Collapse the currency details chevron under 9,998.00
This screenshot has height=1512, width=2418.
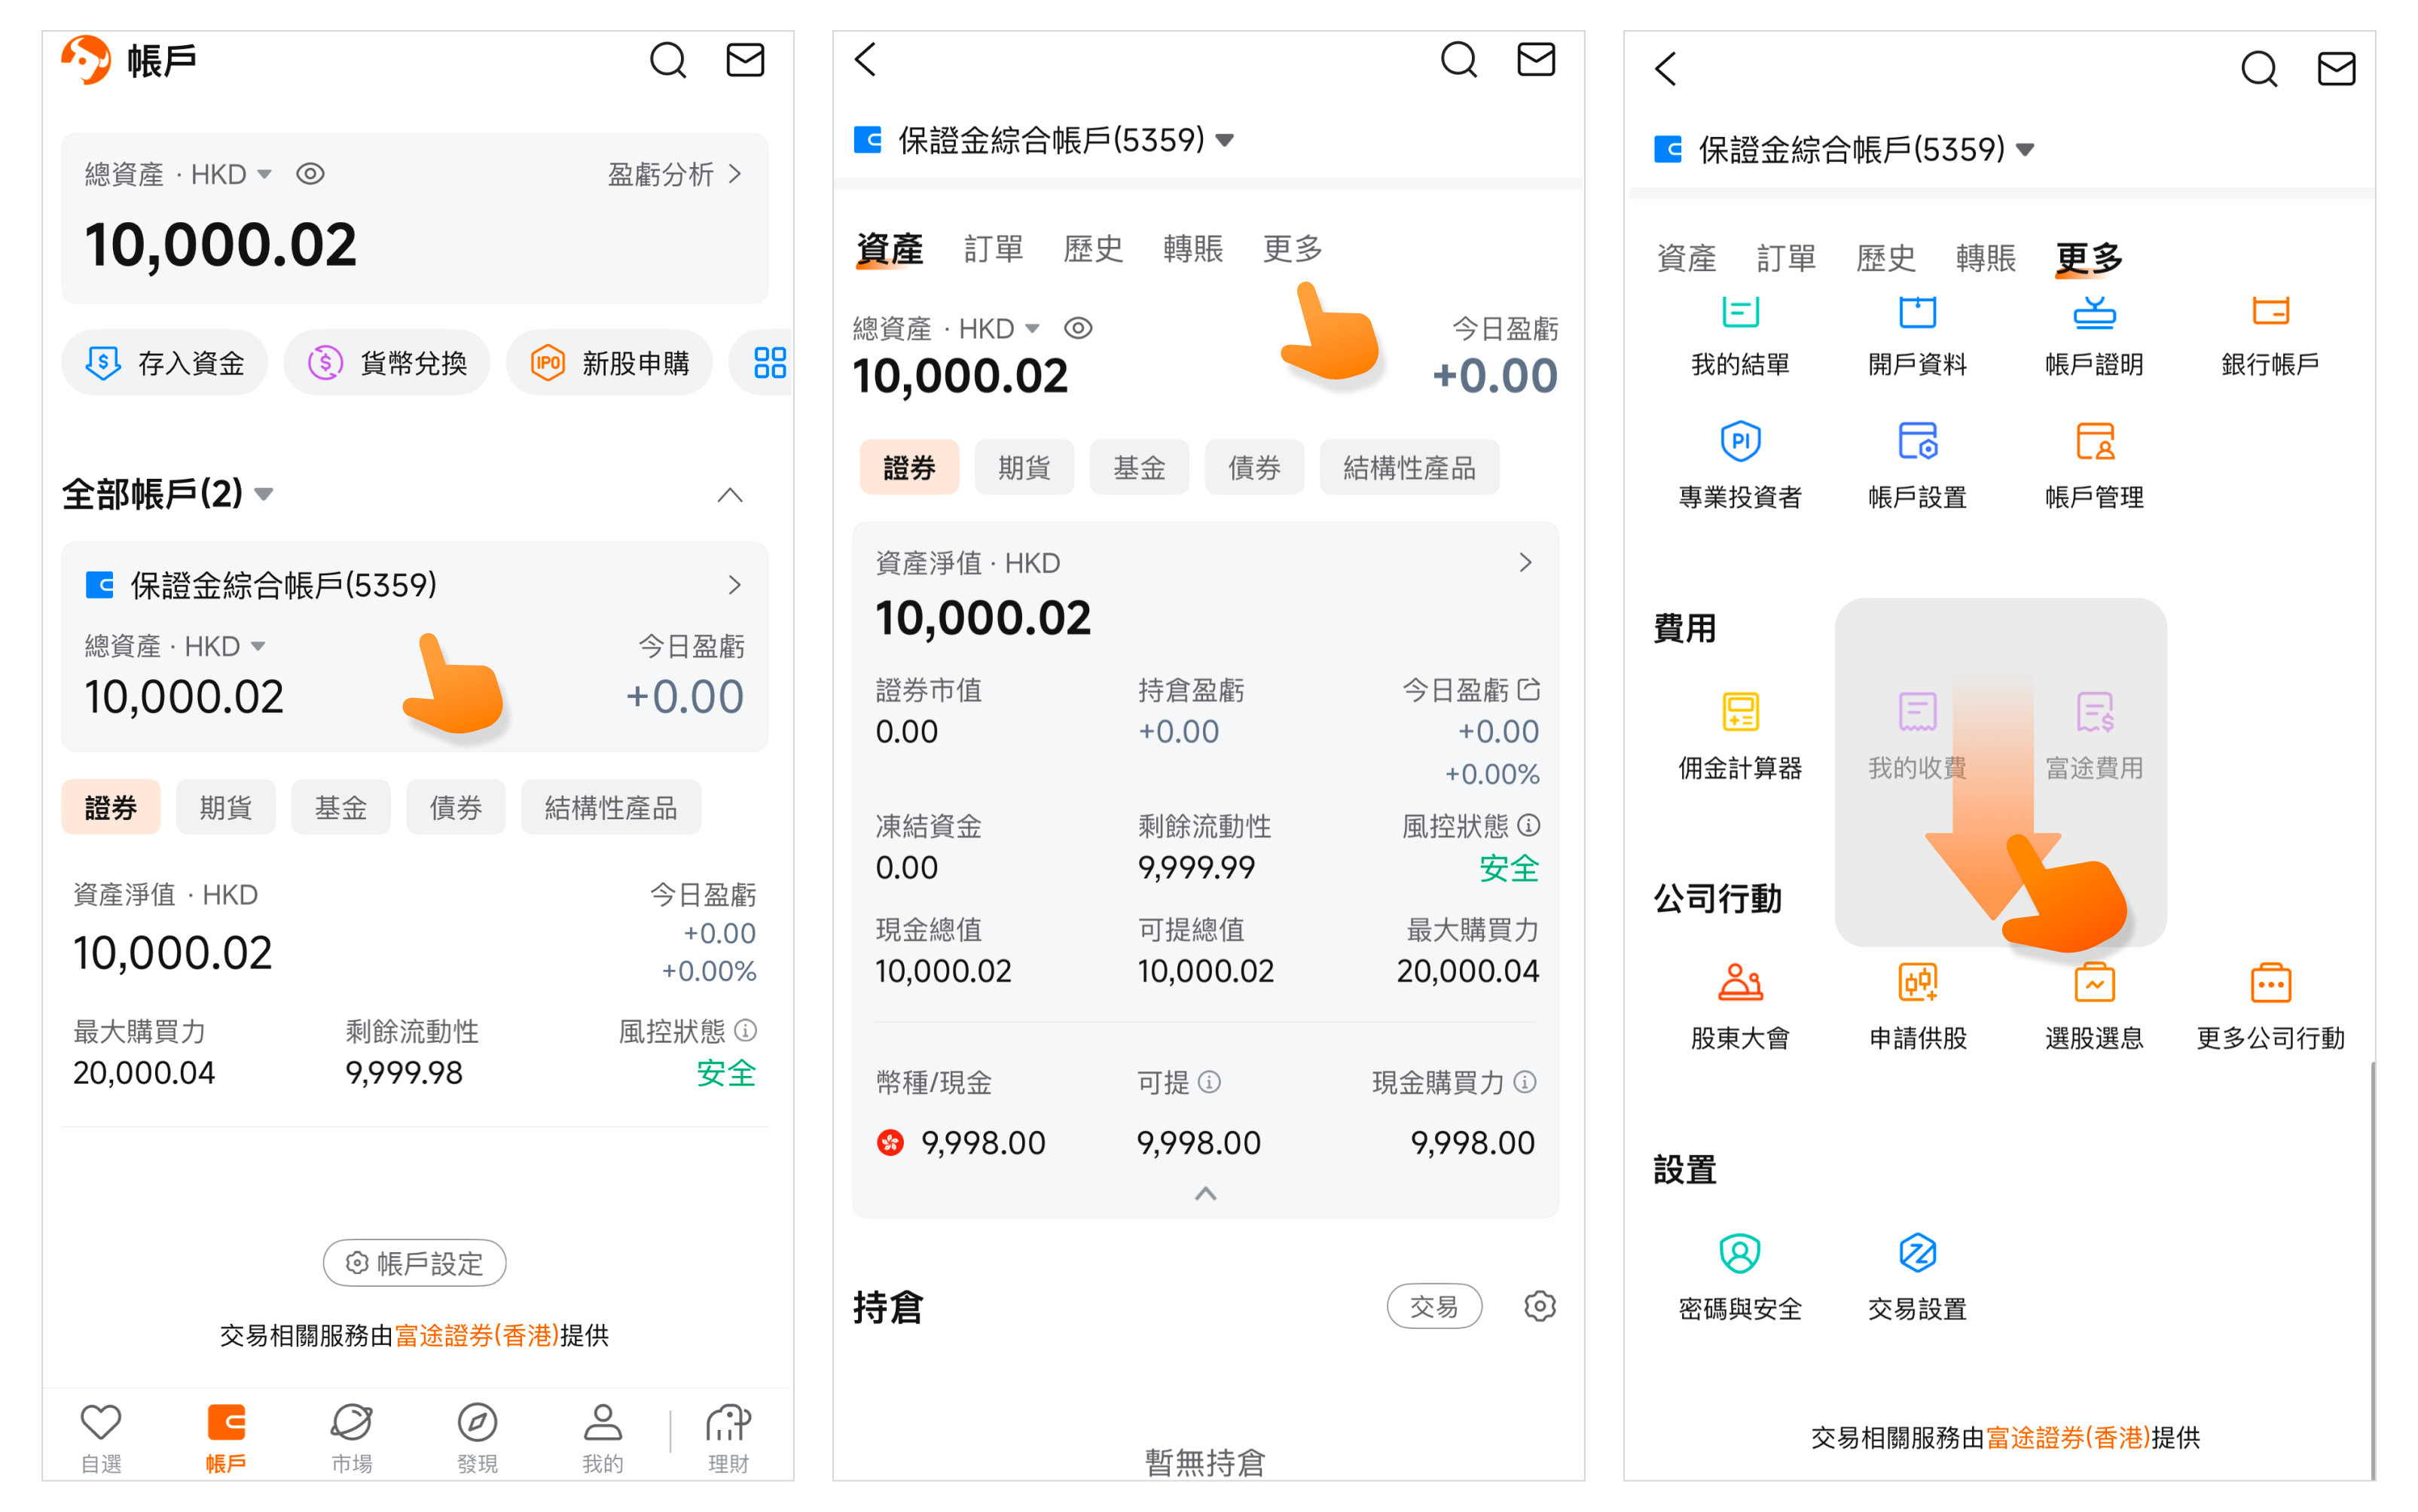(1205, 1194)
